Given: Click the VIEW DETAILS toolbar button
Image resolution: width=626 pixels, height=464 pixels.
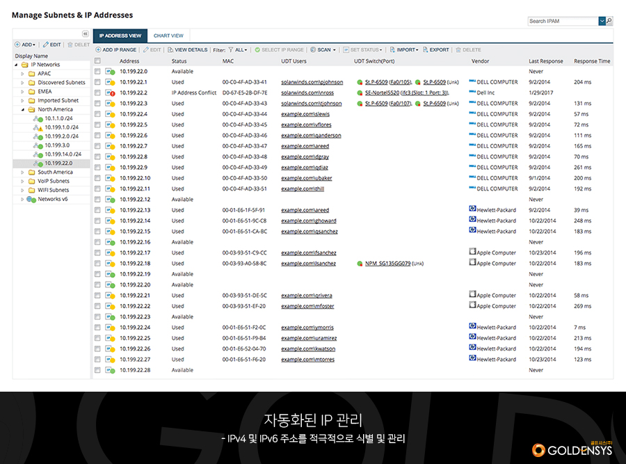Looking at the screenshot, I should tap(187, 50).
